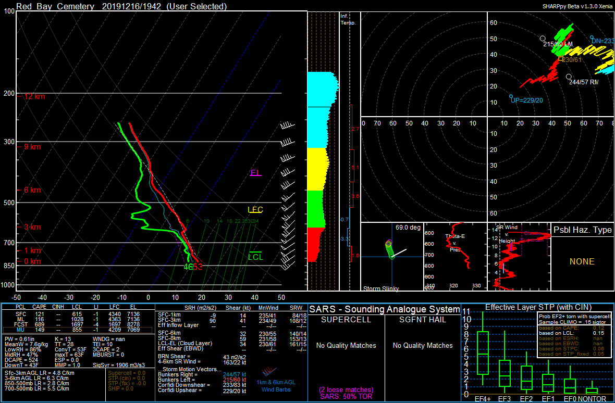Click the SigSvr = 1906 m3/s3 value

(120, 364)
